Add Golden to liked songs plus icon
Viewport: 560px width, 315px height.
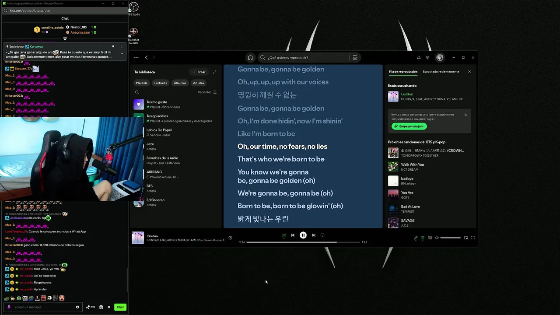[x=230, y=238]
